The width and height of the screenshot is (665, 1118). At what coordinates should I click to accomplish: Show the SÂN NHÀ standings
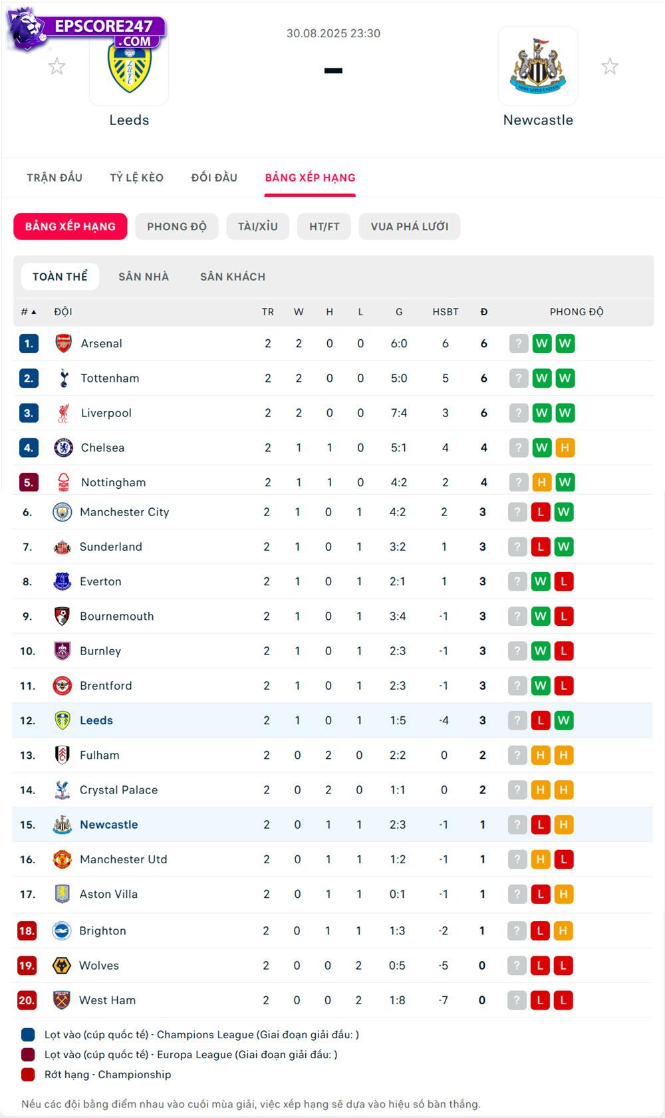(x=144, y=277)
